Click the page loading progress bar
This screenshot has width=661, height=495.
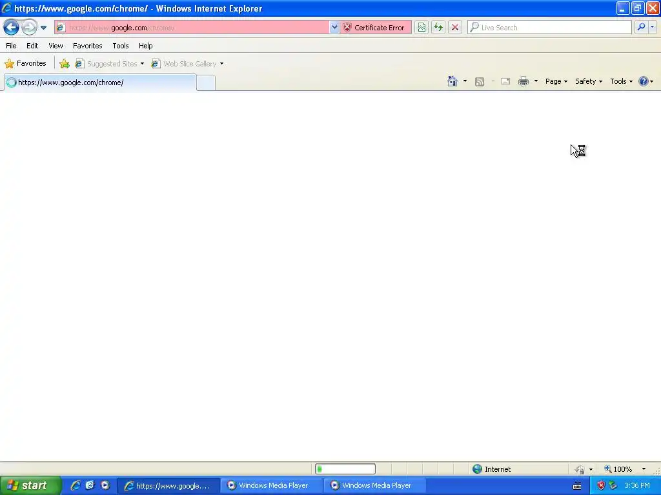point(345,469)
